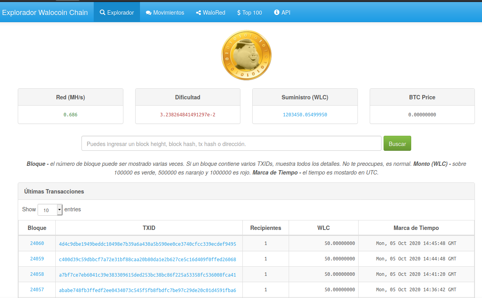Sort table by WLC column header
This screenshot has width=482, height=298.
(x=323, y=228)
